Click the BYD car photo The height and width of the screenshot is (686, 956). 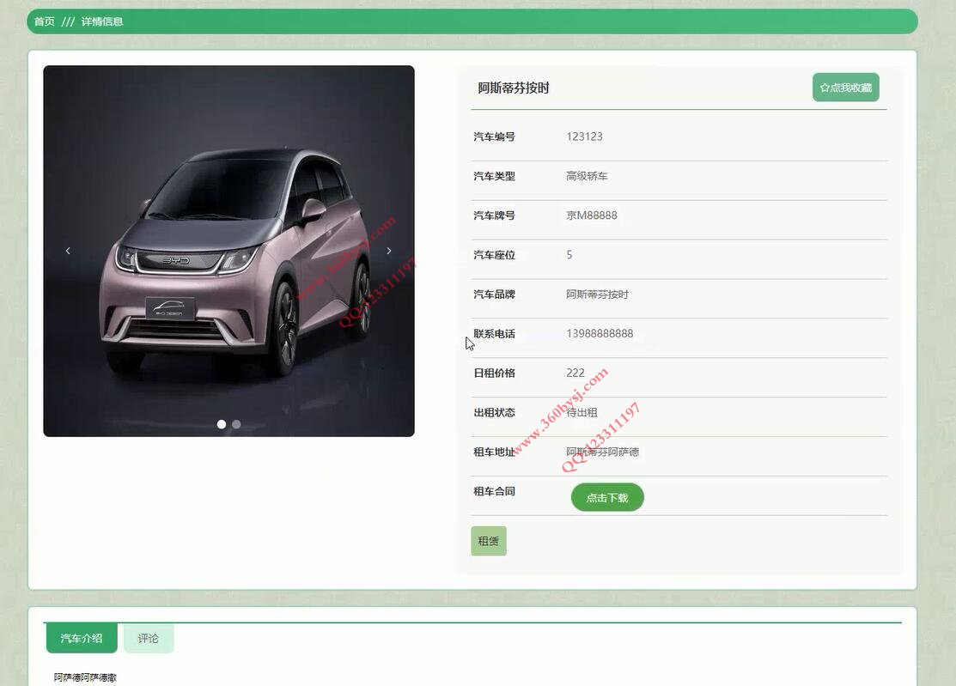pos(228,251)
